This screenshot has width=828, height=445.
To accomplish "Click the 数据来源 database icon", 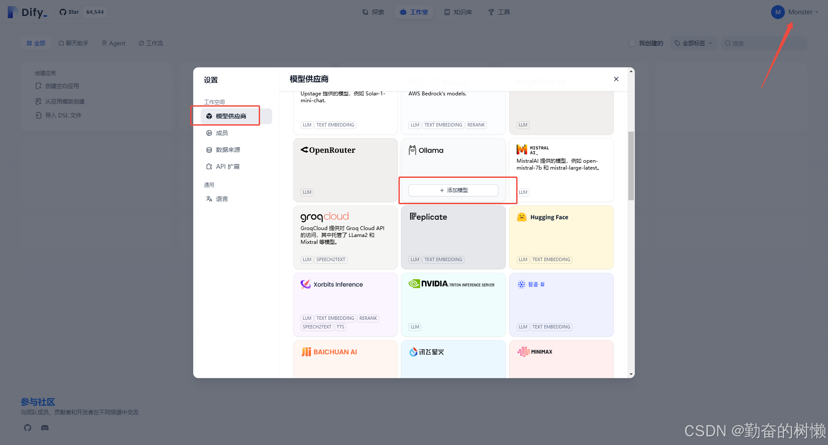I will click(209, 150).
